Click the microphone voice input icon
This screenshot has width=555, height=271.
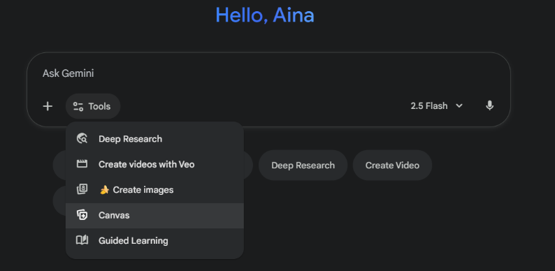489,105
